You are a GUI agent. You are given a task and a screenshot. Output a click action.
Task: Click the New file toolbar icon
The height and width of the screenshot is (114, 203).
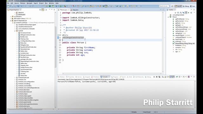(x=8, y=6)
